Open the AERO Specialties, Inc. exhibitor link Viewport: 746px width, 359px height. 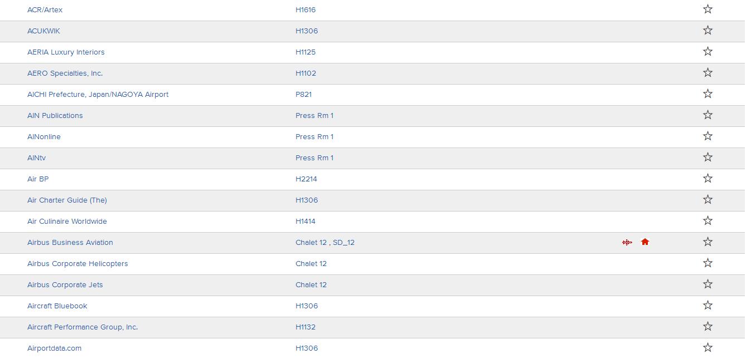pos(65,73)
